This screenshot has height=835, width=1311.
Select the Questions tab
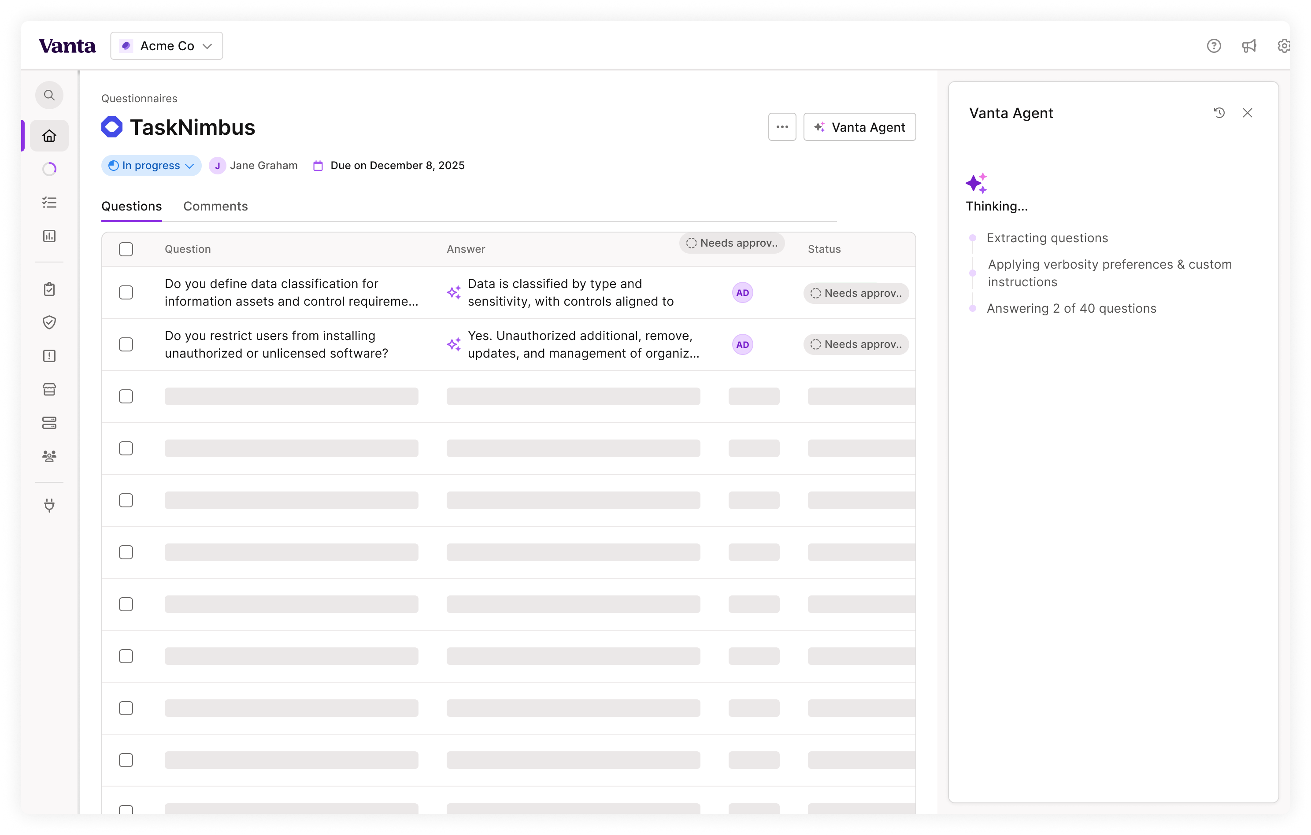point(131,206)
